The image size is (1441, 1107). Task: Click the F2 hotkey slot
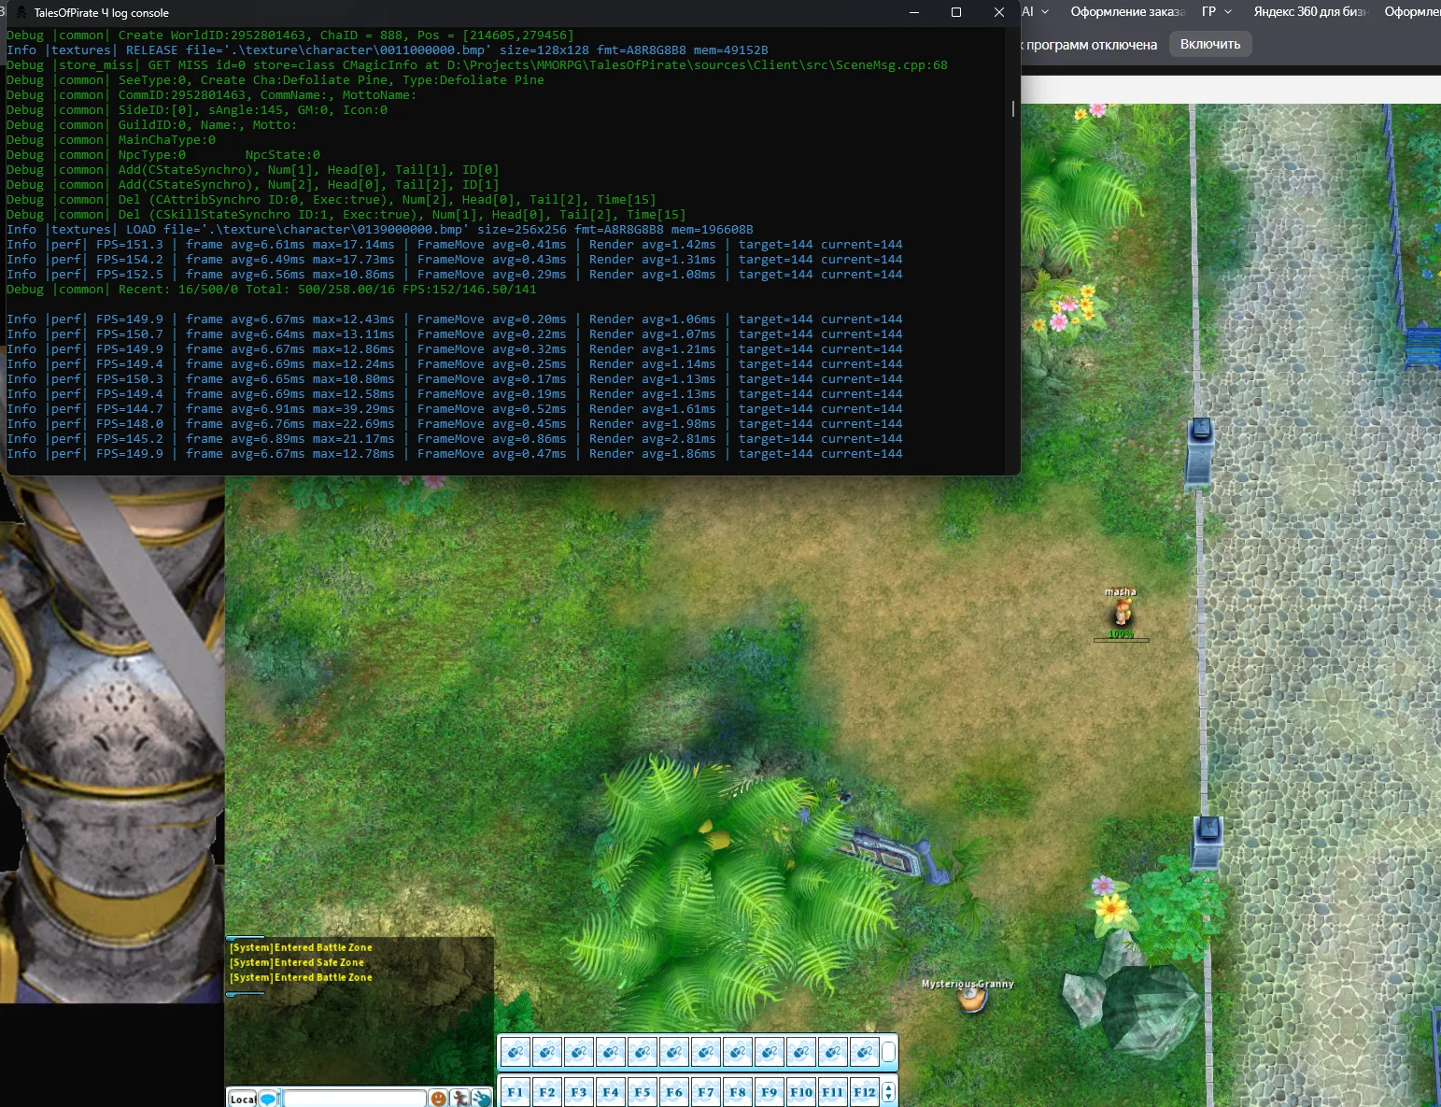[547, 1091]
